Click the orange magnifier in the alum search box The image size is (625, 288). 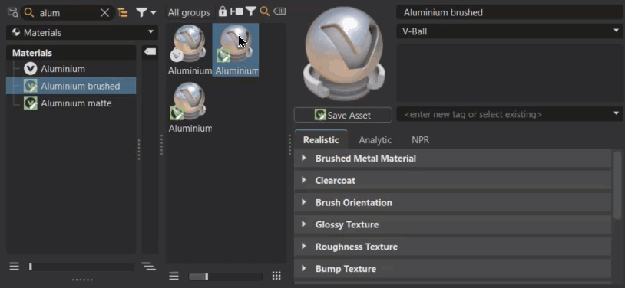point(28,13)
